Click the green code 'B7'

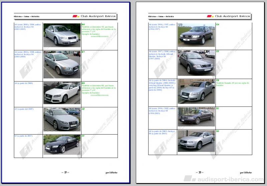point(83,52)
